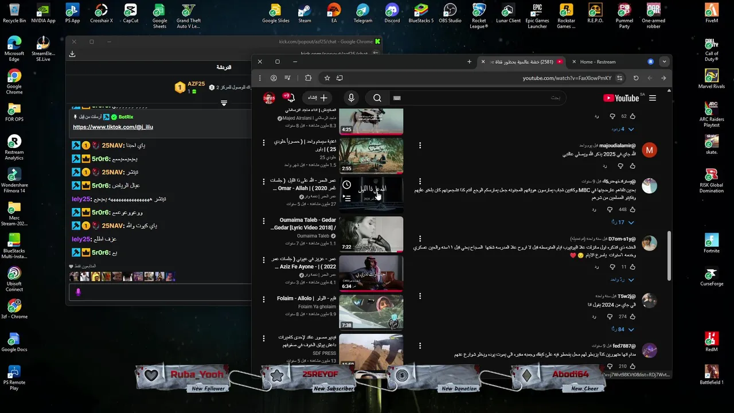Open Rocket League desktop shortcut
The height and width of the screenshot is (413, 734).
[479, 15]
